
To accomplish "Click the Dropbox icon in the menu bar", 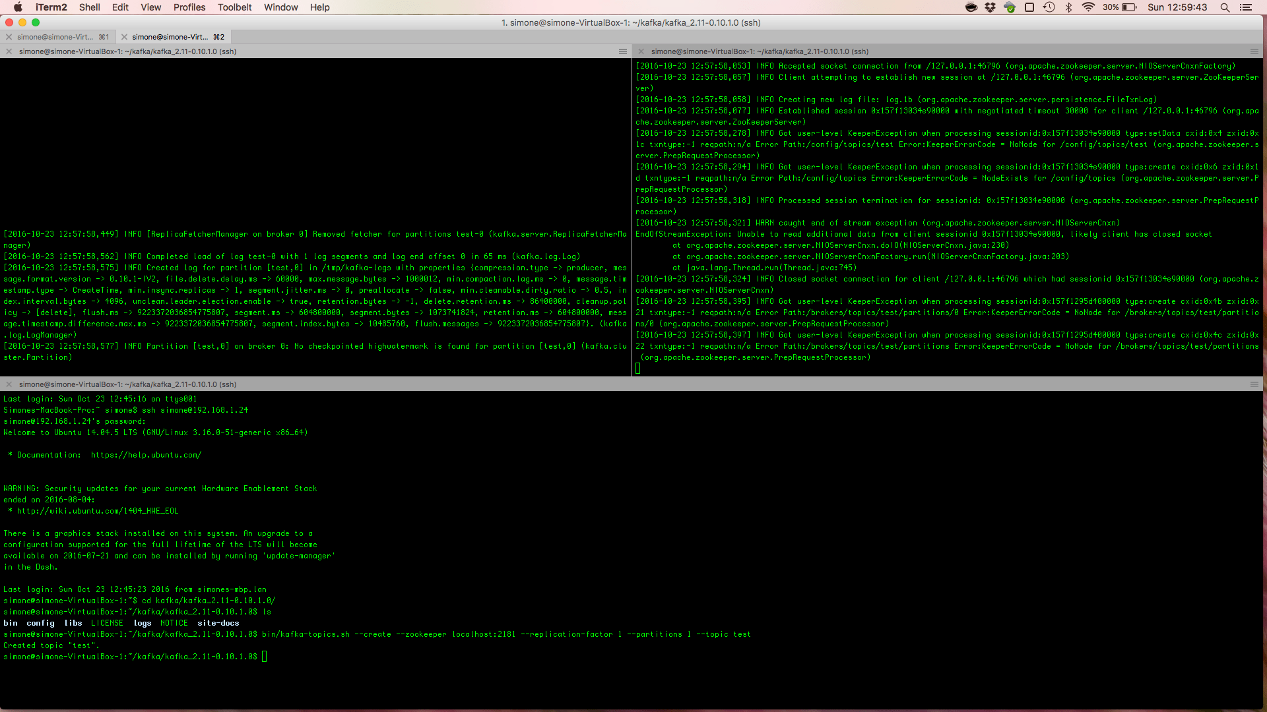I will pyautogui.click(x=991, y=8).
